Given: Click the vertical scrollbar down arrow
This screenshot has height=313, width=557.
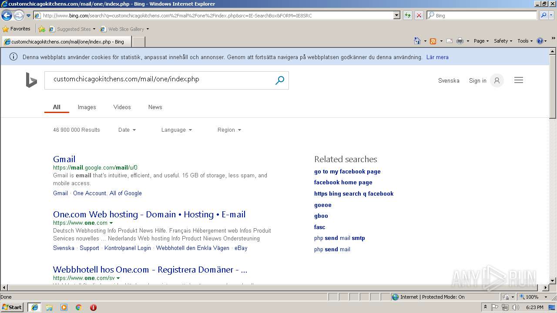Looking at the screenshot, I should click(553, 281).
